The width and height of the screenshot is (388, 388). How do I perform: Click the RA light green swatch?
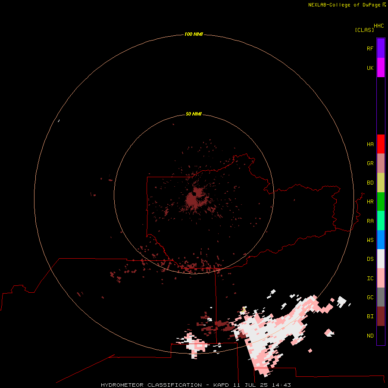pos(381,221)
